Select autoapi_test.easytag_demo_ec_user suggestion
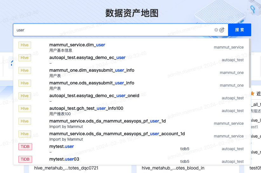The image size is (261, 173). tap(131, 60)
